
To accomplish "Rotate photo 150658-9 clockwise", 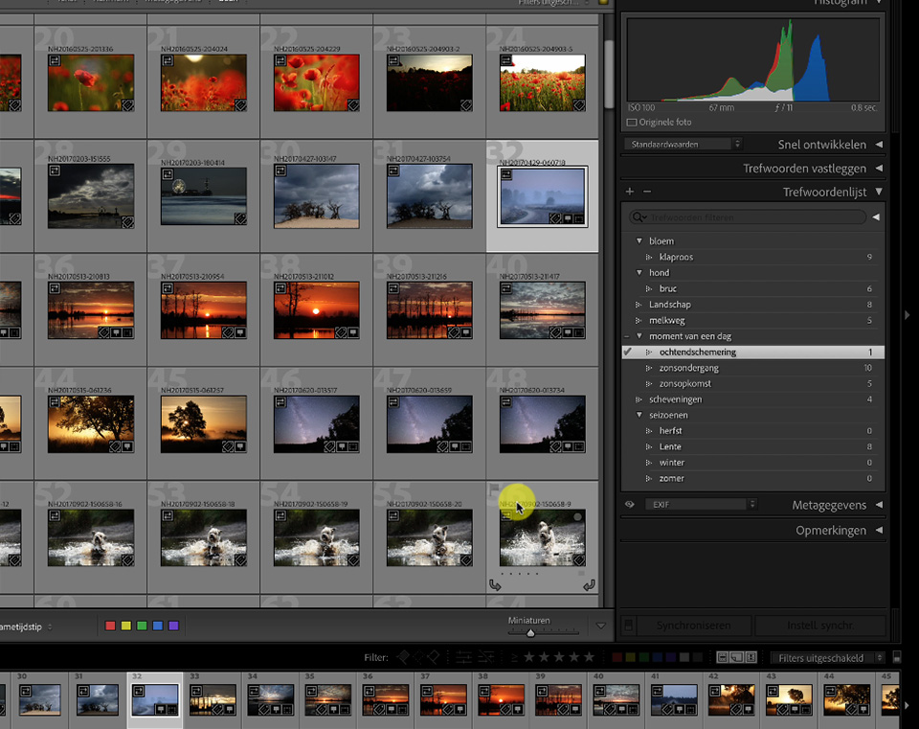I will point(589,584).
